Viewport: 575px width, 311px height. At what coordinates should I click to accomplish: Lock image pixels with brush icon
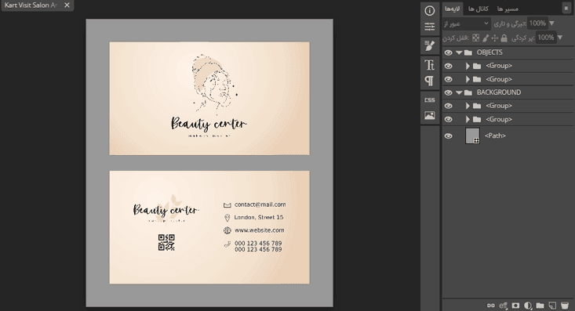[486, 38]
